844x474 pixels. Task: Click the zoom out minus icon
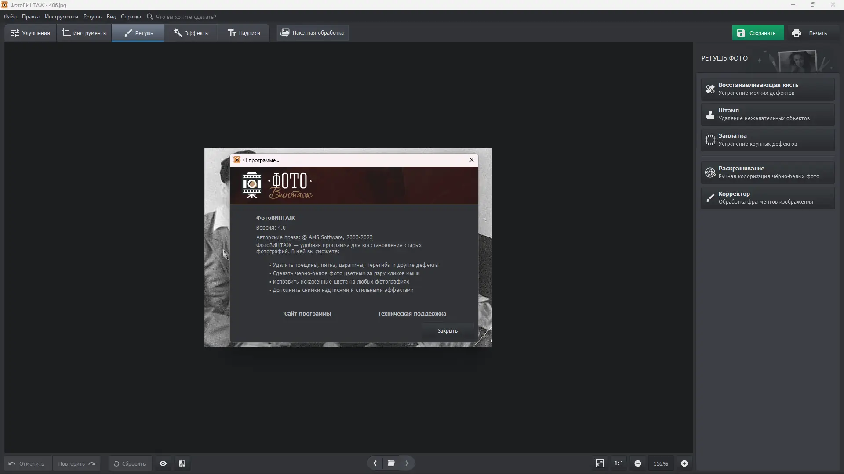[638, 463]
